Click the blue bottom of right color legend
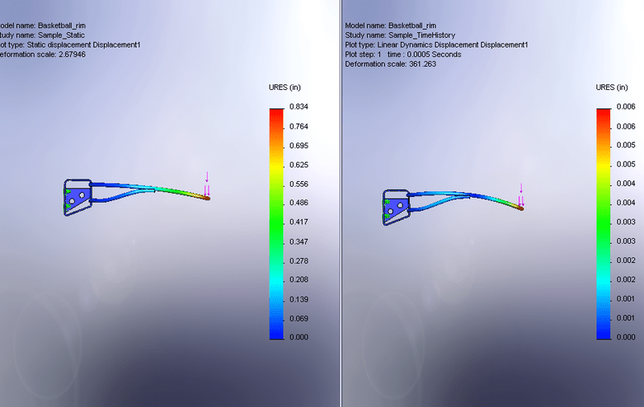 pyautogui.click(x=605, y=331)
